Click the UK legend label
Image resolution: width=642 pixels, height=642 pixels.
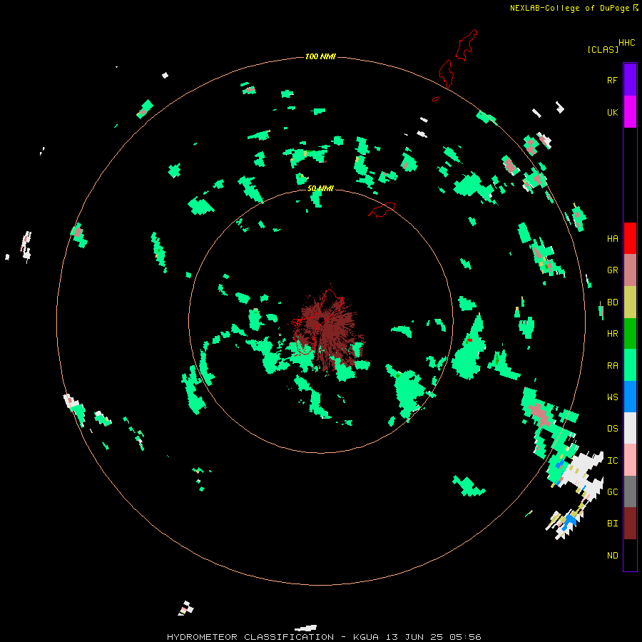tap(612, 112)
